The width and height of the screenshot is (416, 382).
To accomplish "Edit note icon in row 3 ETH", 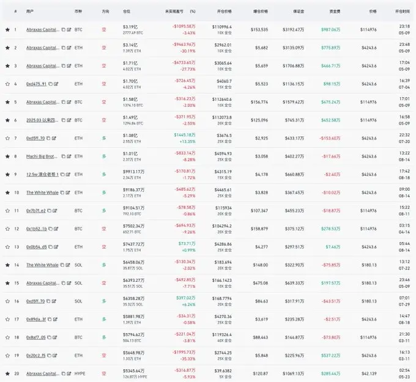I will (69, 66).
